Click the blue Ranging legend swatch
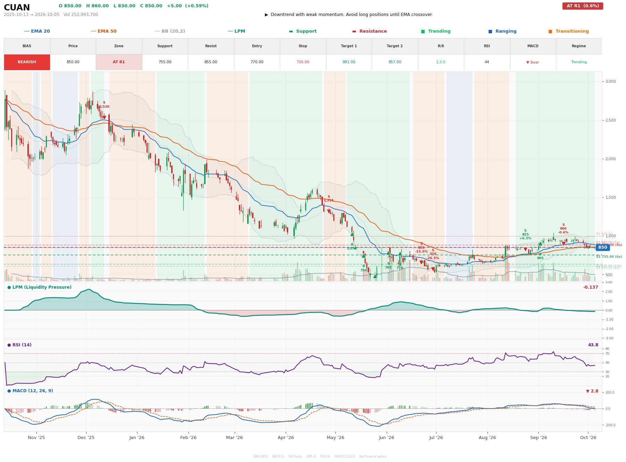 (x=490, y=31)
